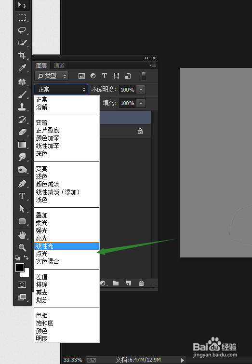Create a new layer group

116,283
